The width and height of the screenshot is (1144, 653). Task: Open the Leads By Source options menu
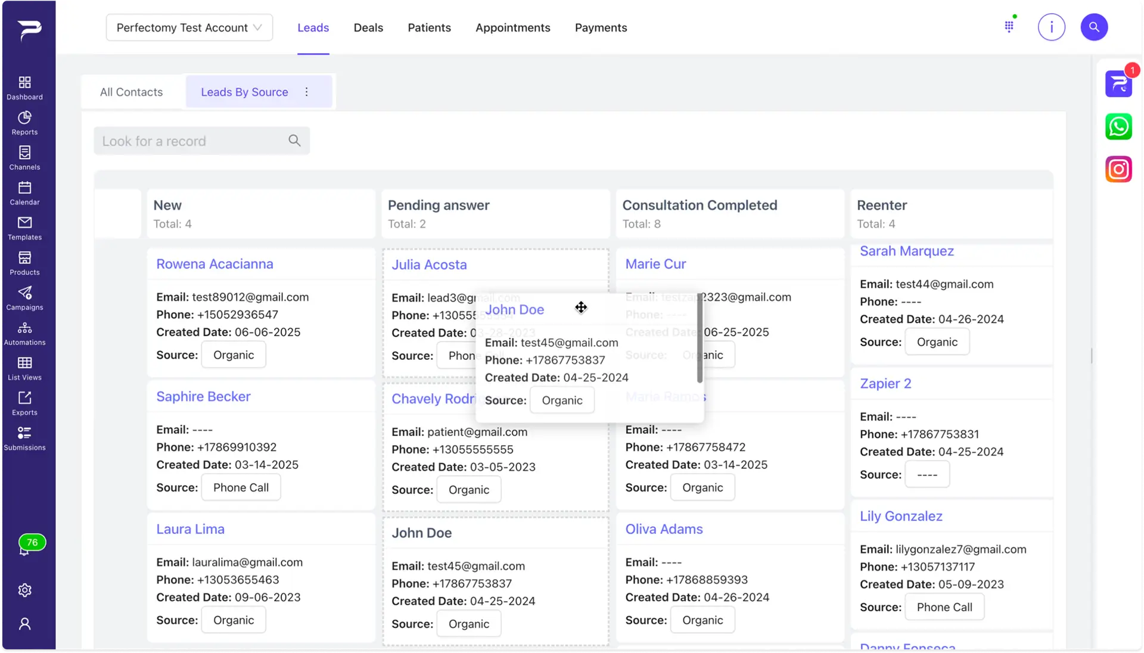pyautogui.click(x=306, y=92)
